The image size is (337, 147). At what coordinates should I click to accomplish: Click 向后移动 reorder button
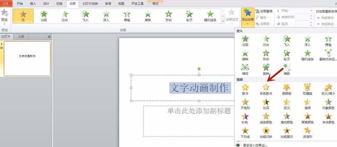(326, 24)
